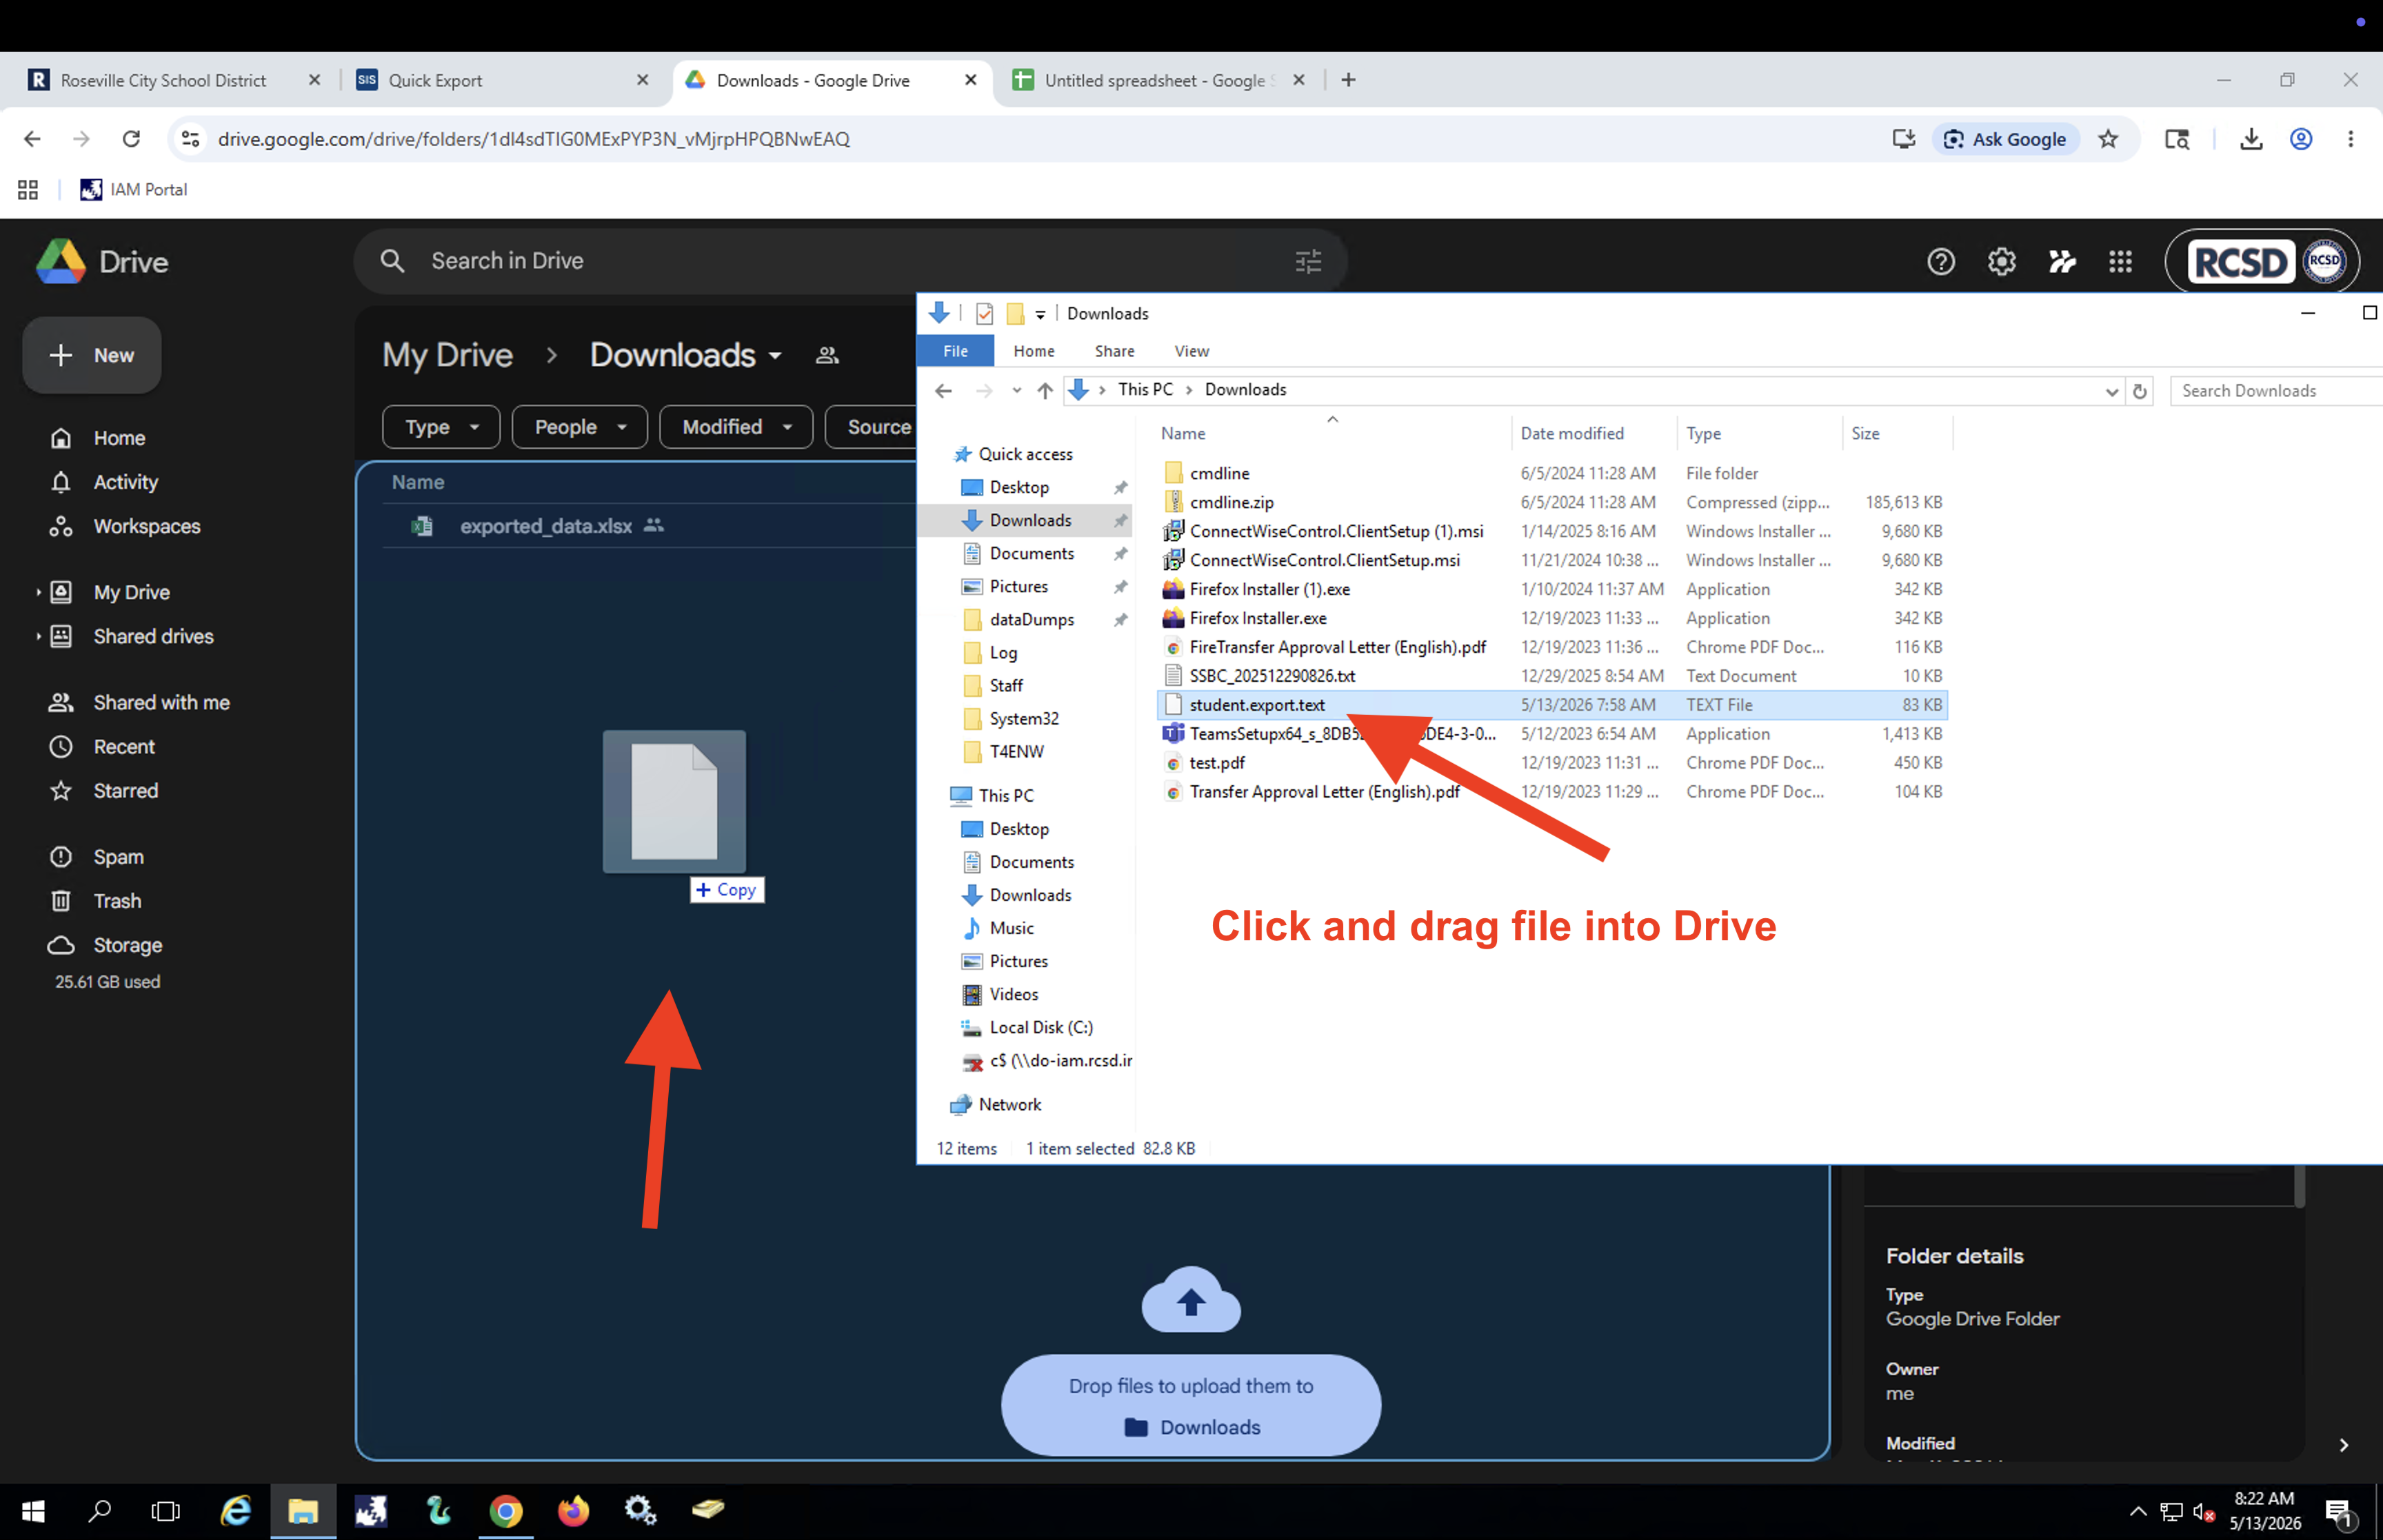Click the RCSD account badge
This screenshot has width=2383, height=1540.
point(2262,261)
